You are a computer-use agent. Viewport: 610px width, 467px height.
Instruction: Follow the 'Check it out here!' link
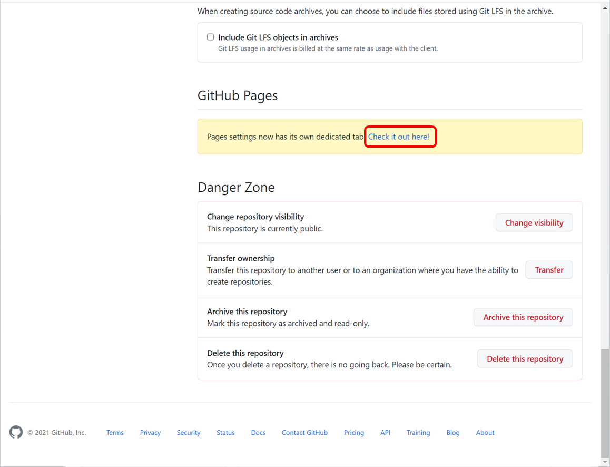coord(399,137)
